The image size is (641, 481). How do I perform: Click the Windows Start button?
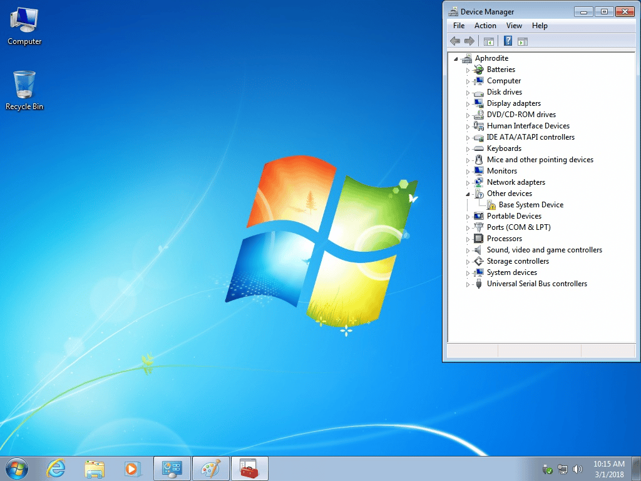(x=17, y=468)
